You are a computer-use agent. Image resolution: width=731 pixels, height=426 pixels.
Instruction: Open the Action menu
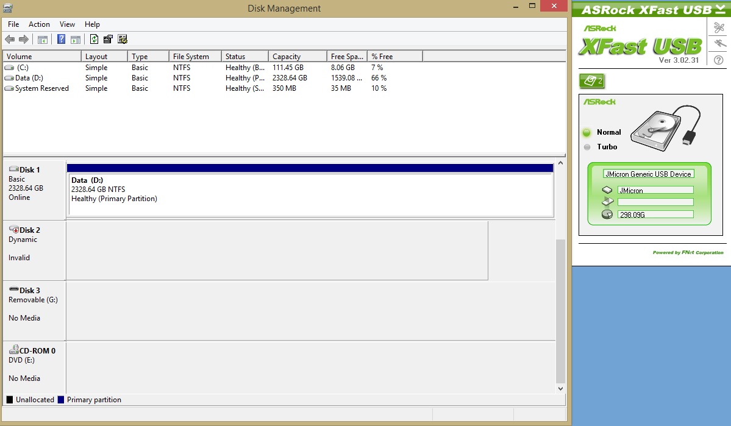(x=39, y=24)
